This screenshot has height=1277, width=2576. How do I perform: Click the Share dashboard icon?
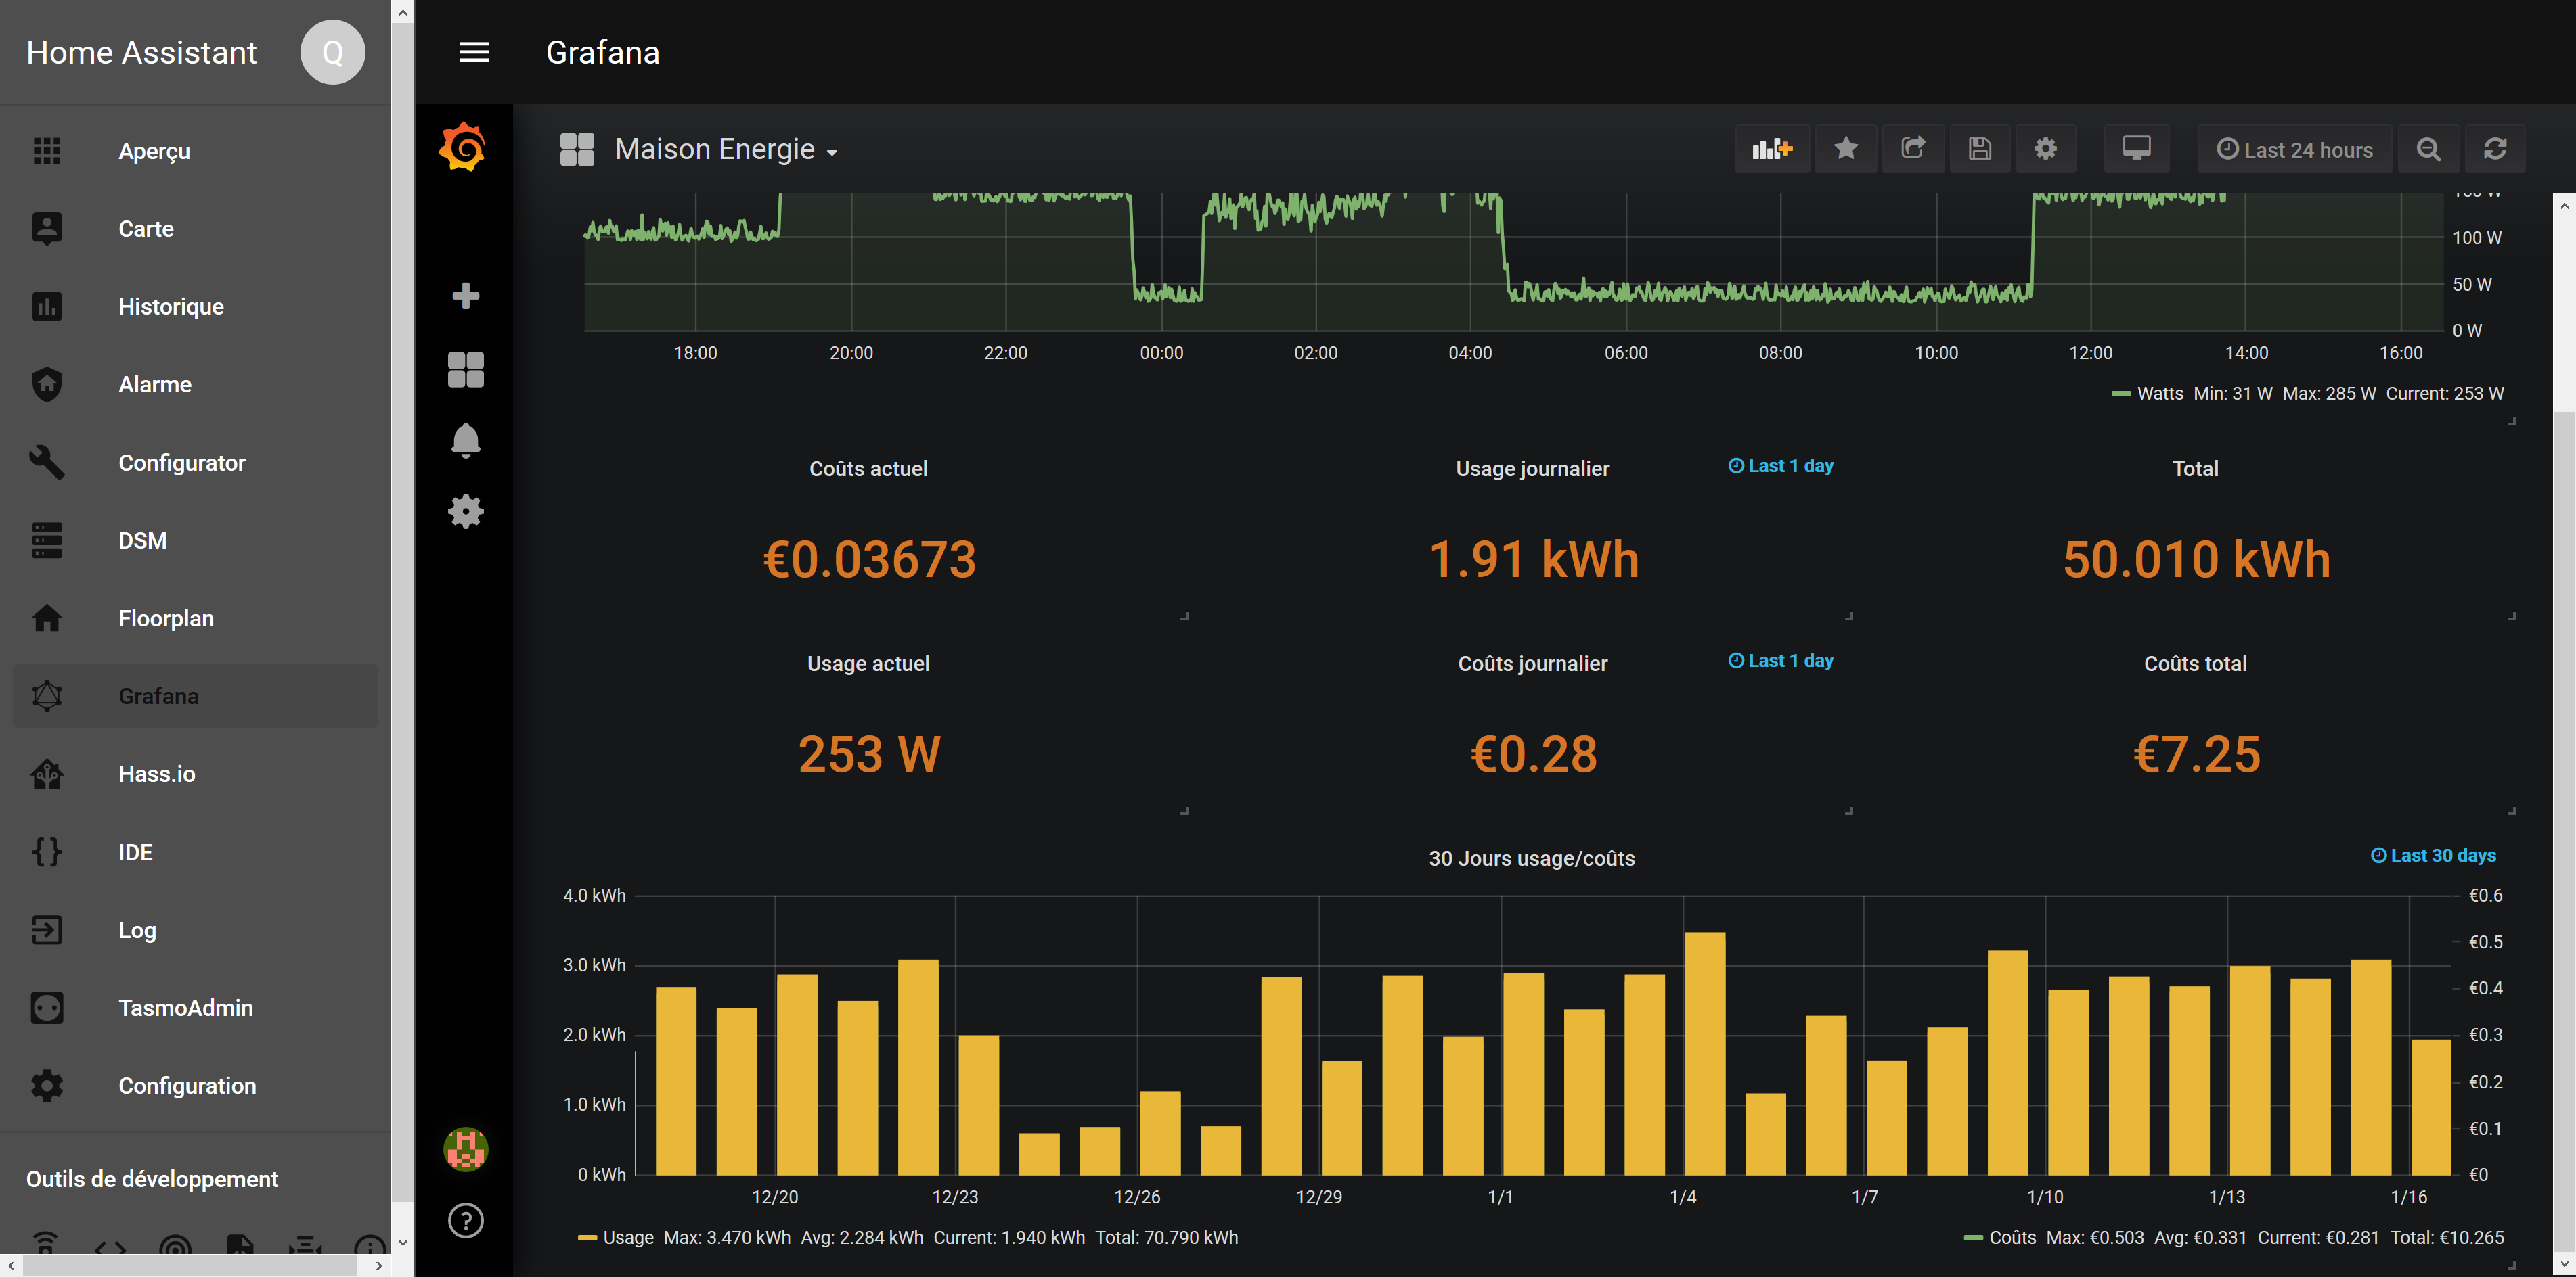(x=1912, y=150)
